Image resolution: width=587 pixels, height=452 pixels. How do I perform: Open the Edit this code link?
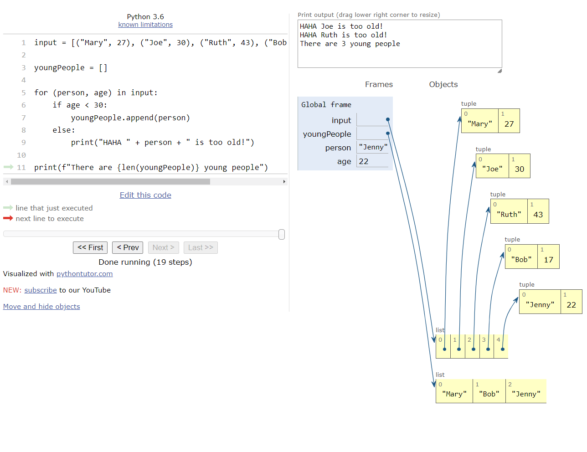point(145,195)
